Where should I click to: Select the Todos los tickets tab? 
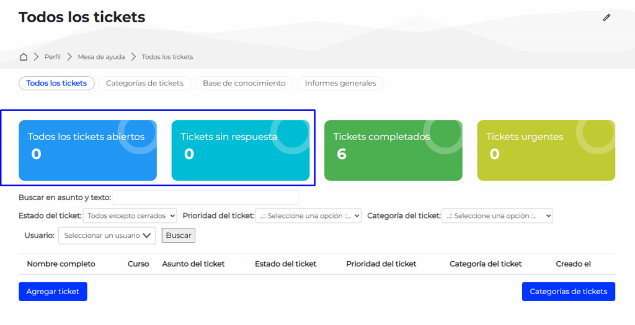pos(56,83)
